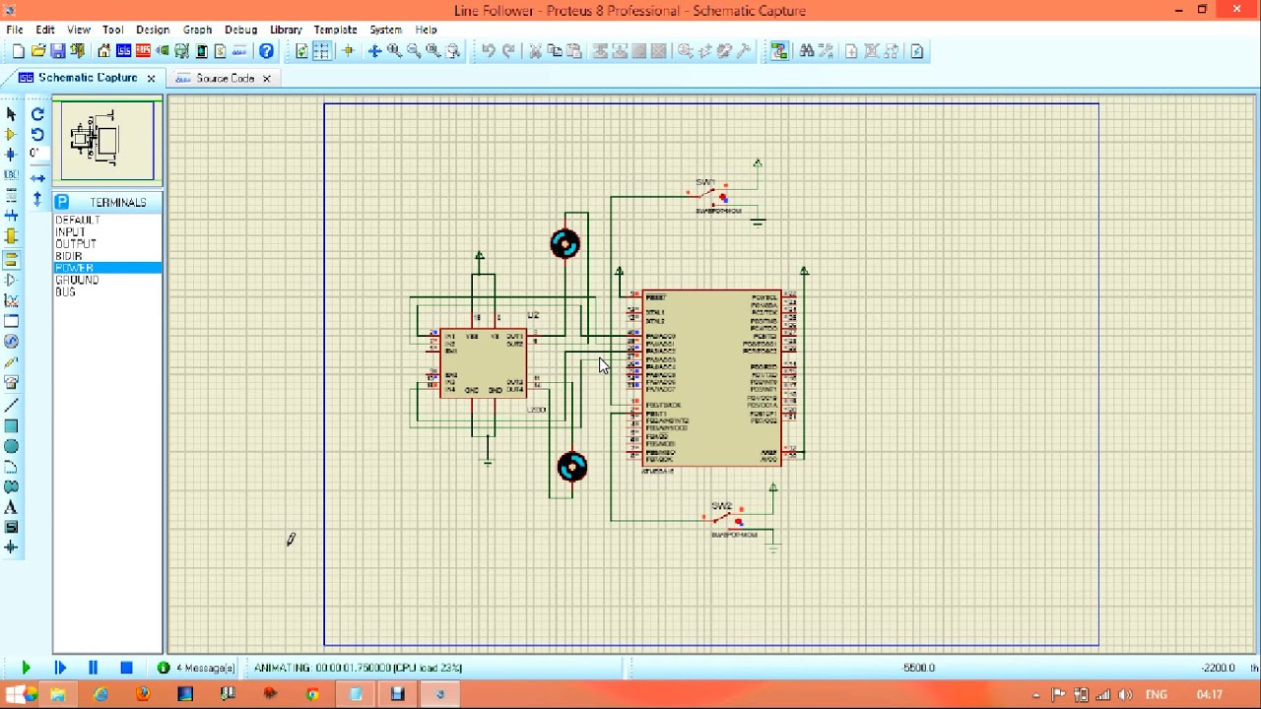This screenshot has height=709, width=1261.
Task: Select the 2D Graphics Text tool
Action: [11, 507]
